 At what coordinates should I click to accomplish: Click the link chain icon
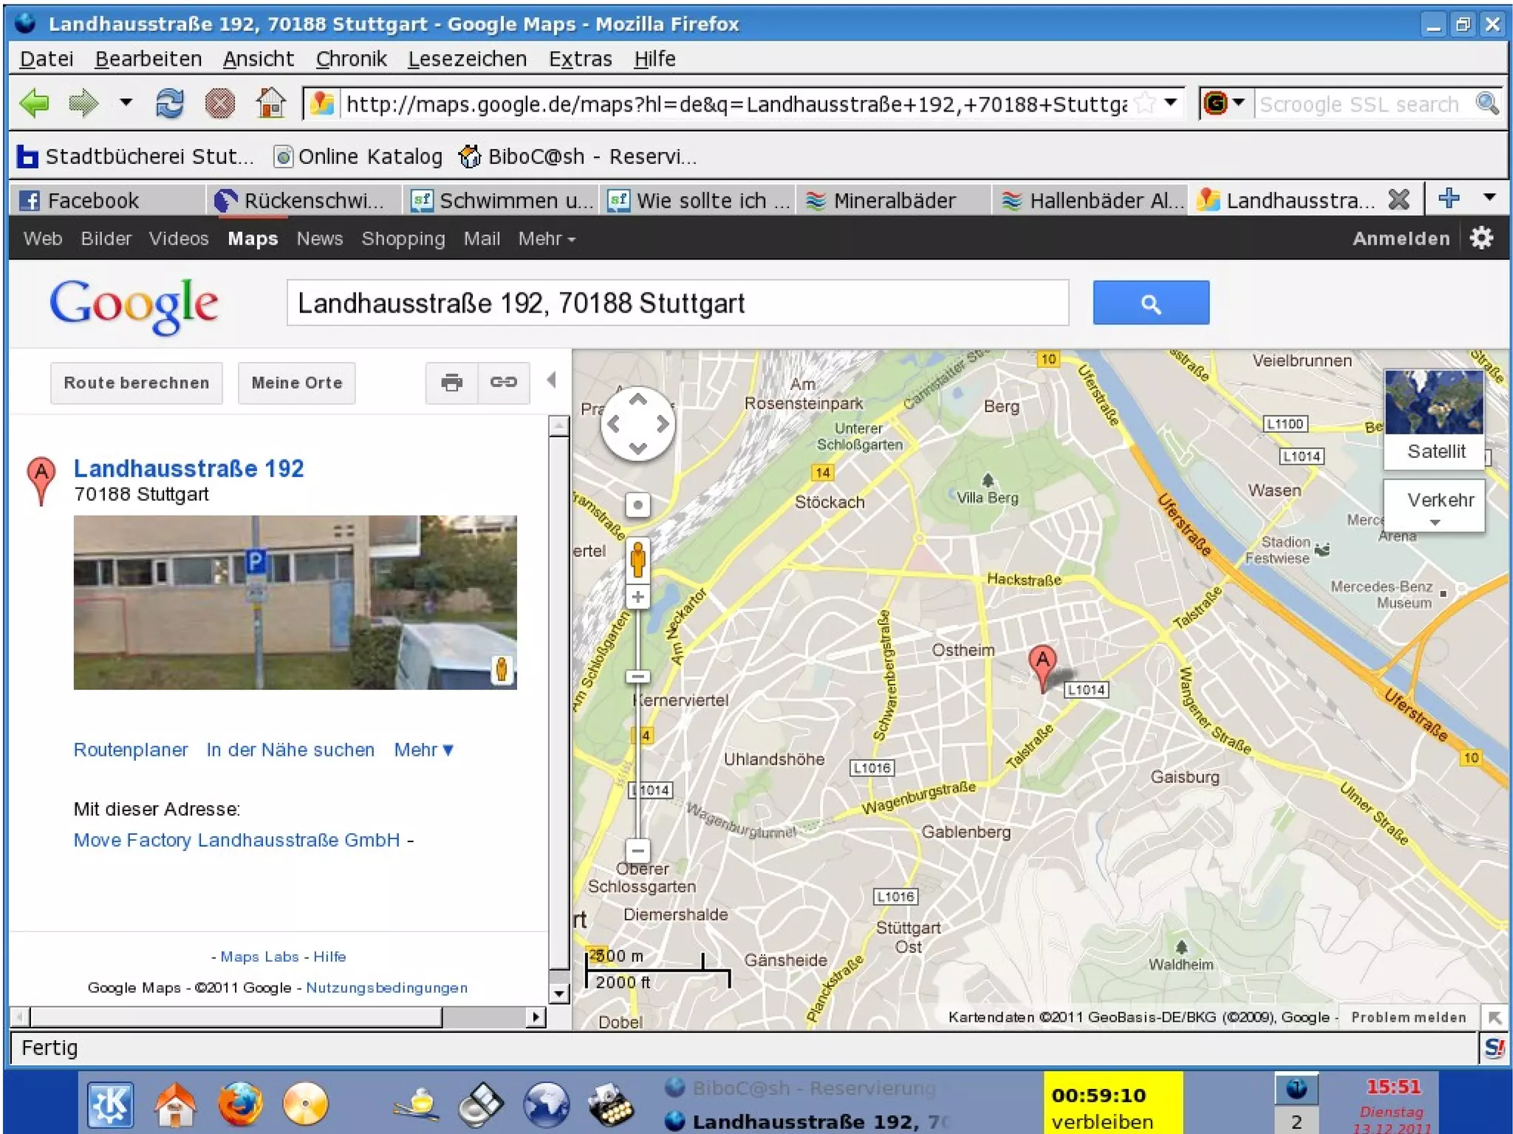click(x=503, y=383)
